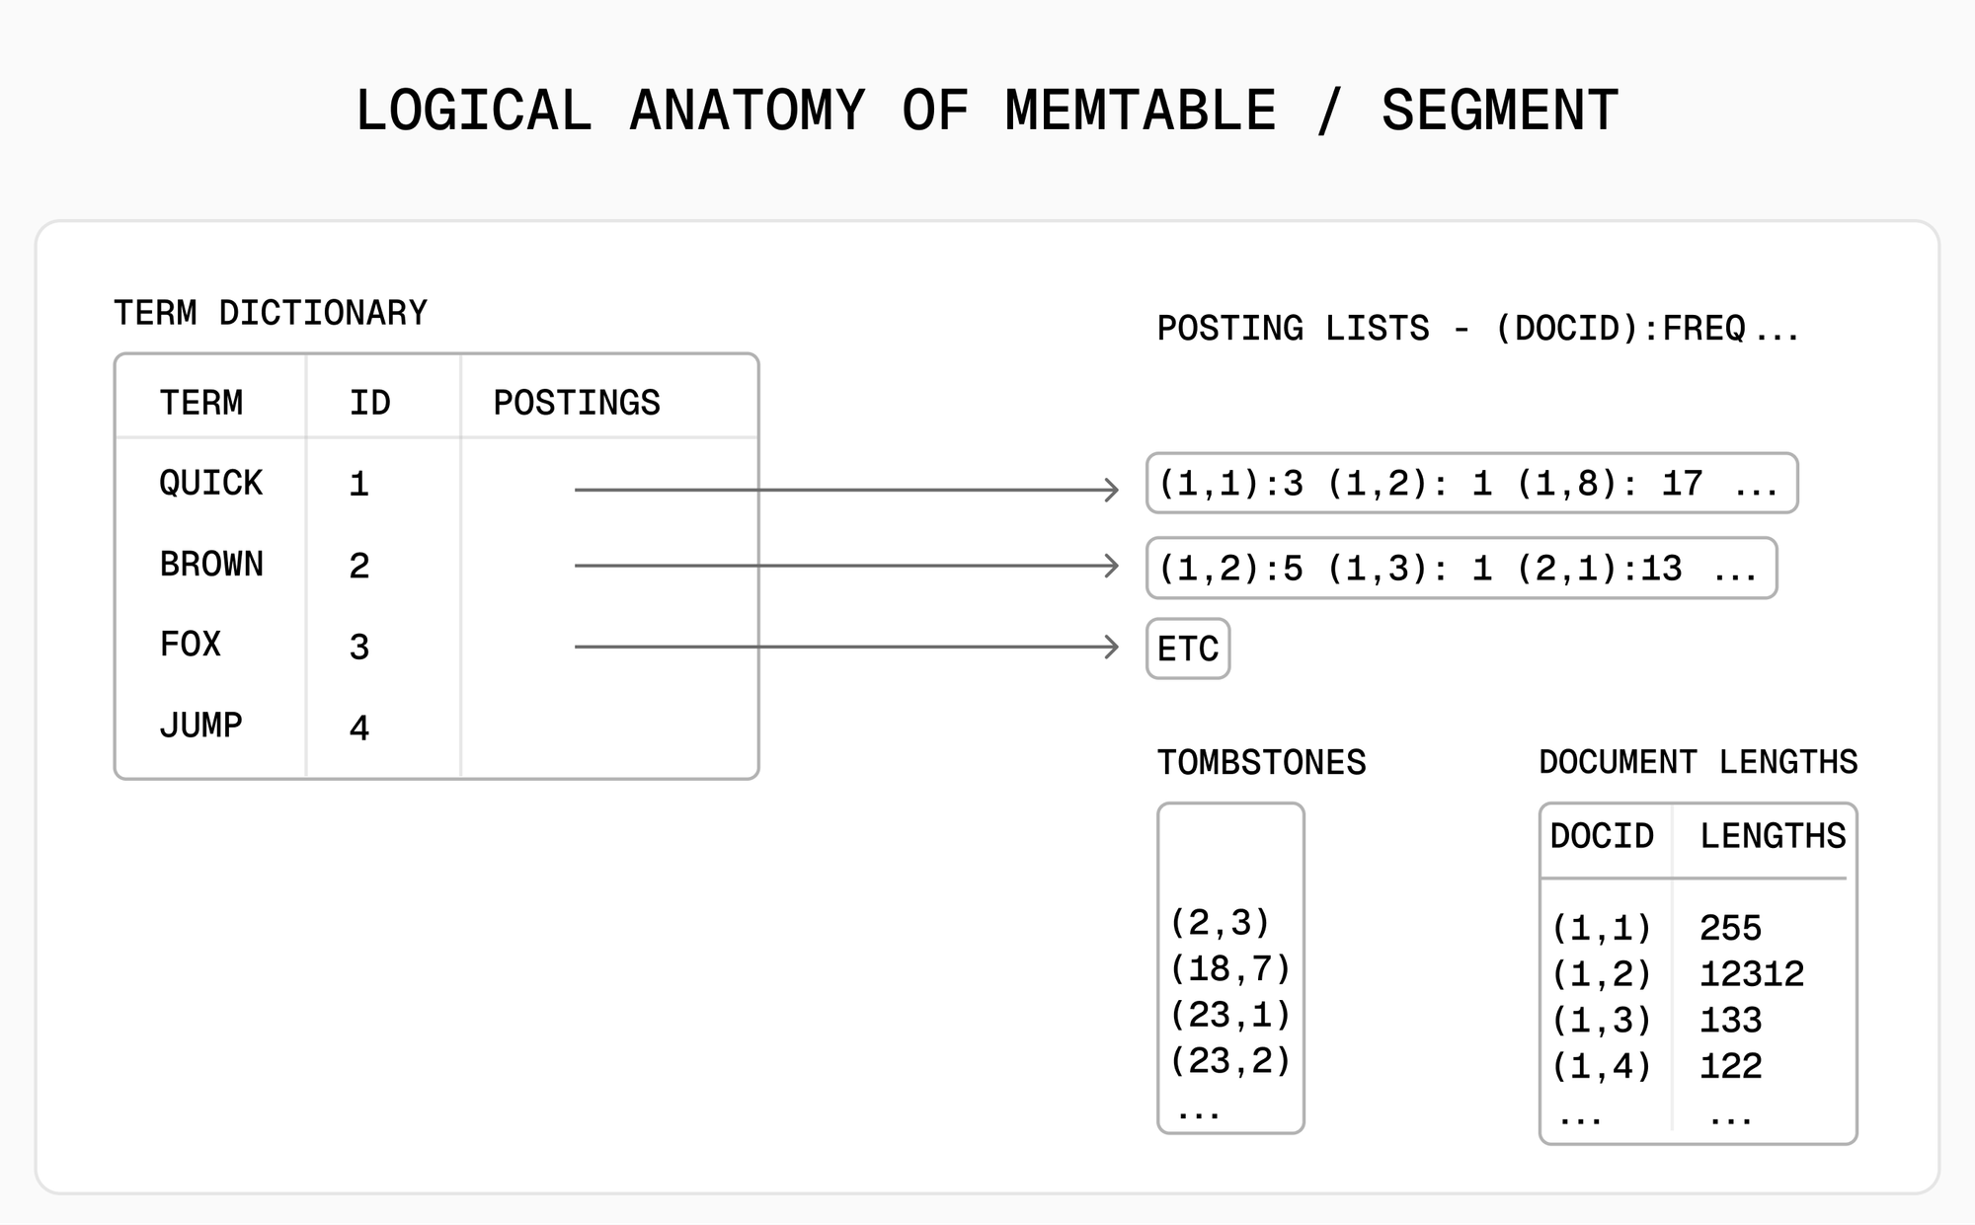Select the BROWN posting list box
The height and width of the screenshot is (1225, 1975).
(x=1461, y=569)
